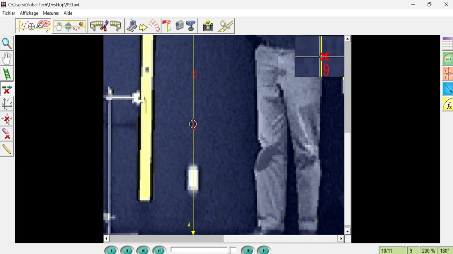Click the video view's right arrow
The image size is (453, 254).
point(341,238)
